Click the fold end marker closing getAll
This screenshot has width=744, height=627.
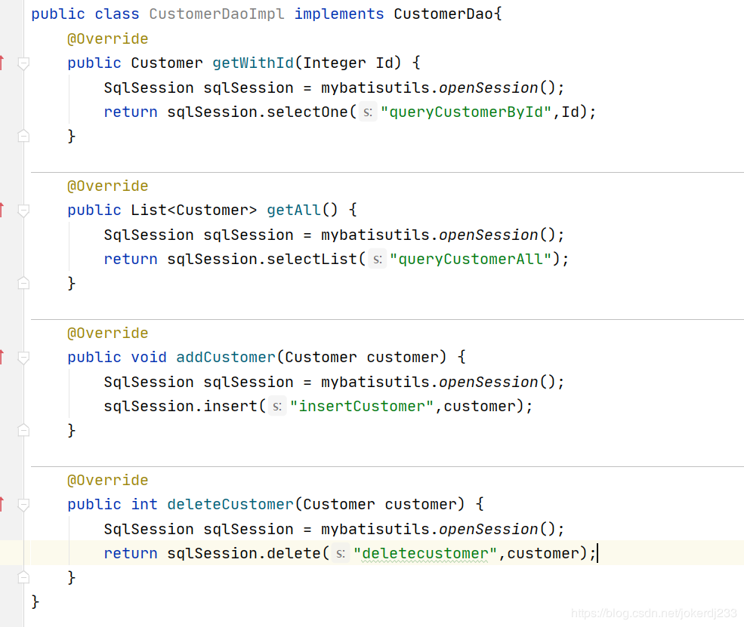(23, 283)
